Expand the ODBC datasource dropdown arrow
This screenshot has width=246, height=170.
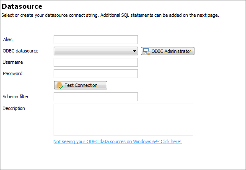pos(134,51)
